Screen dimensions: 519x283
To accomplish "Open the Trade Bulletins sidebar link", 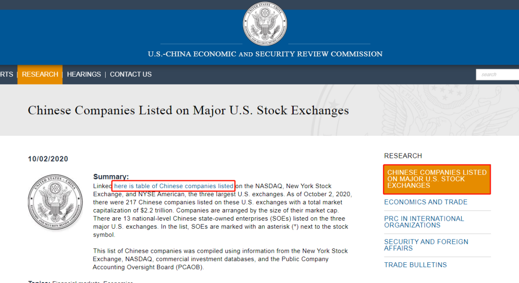I will click(415, 265).
